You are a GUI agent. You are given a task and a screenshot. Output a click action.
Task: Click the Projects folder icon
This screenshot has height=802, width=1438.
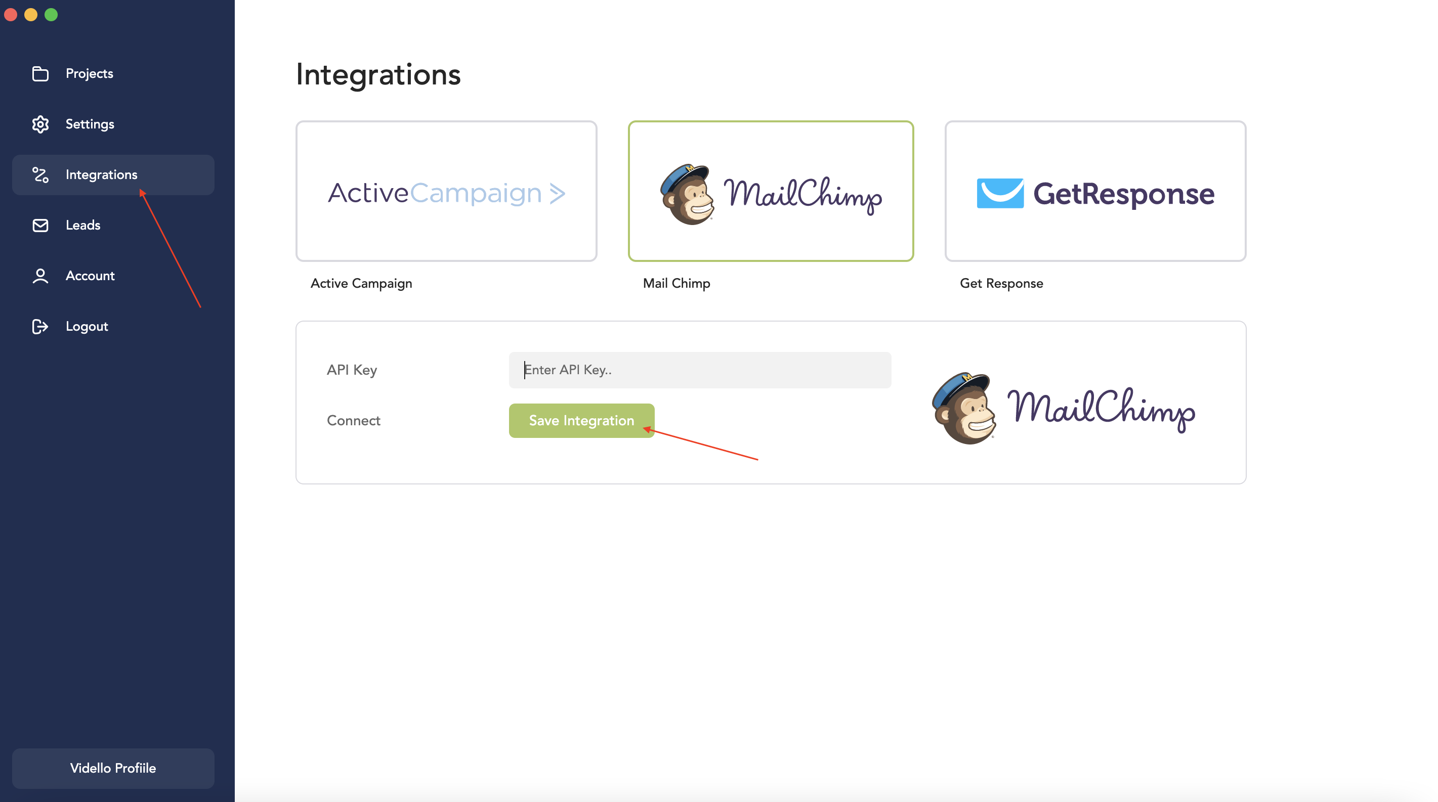40,74
